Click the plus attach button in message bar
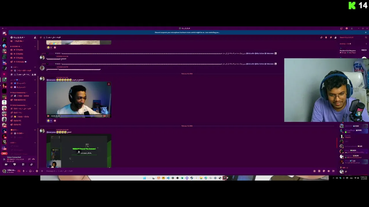The height and width of the screenshot is (207, 369). [42, 171]
